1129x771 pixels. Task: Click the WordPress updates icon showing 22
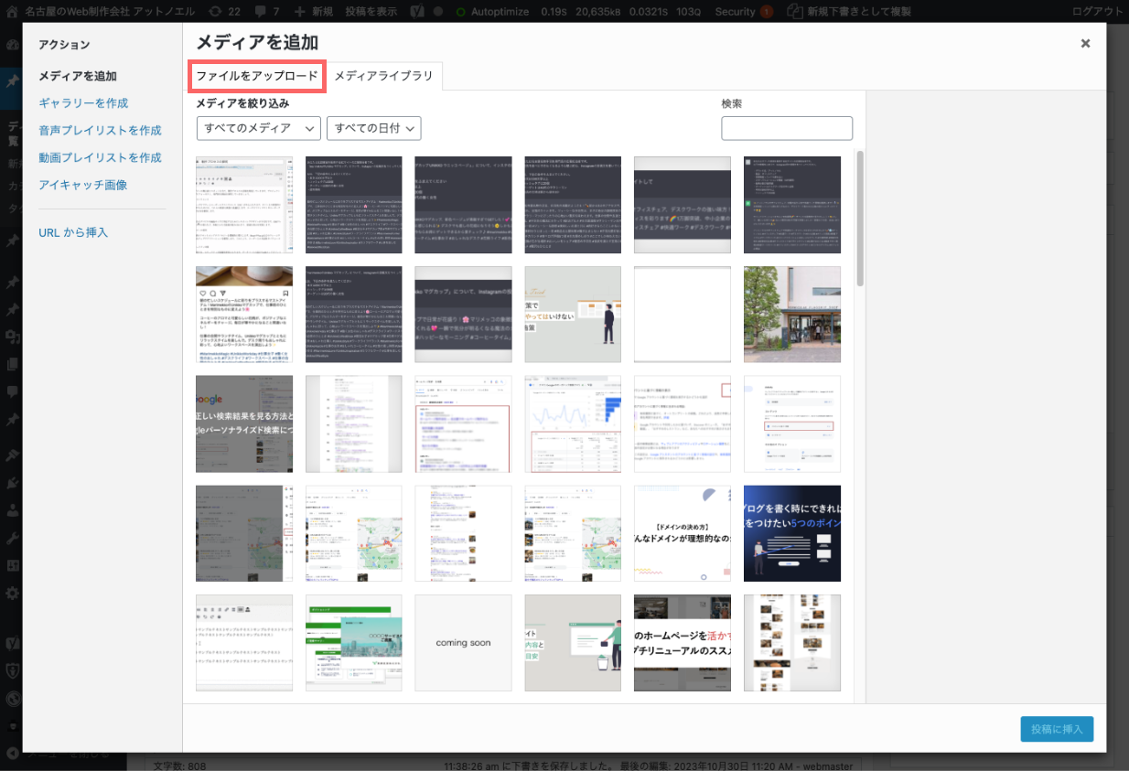tap(223, 12)
